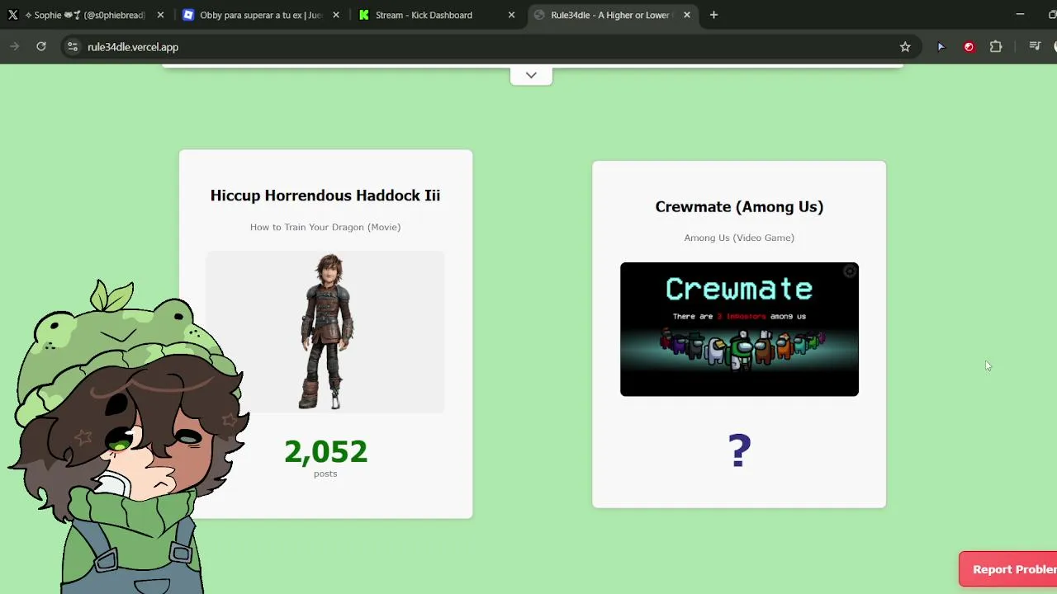The image size is (1057, 594).
Task: Click the Kick logo on Stream tab
Action: coord(363,15)
